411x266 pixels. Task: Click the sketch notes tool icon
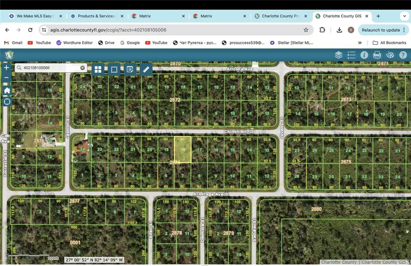[130, 69]
